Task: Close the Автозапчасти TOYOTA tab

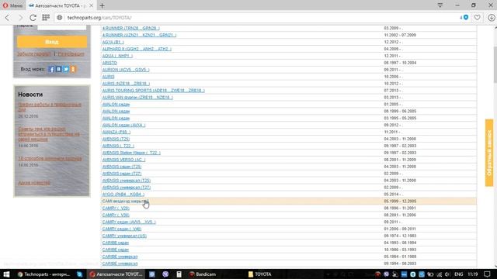Action: [91, 5]
